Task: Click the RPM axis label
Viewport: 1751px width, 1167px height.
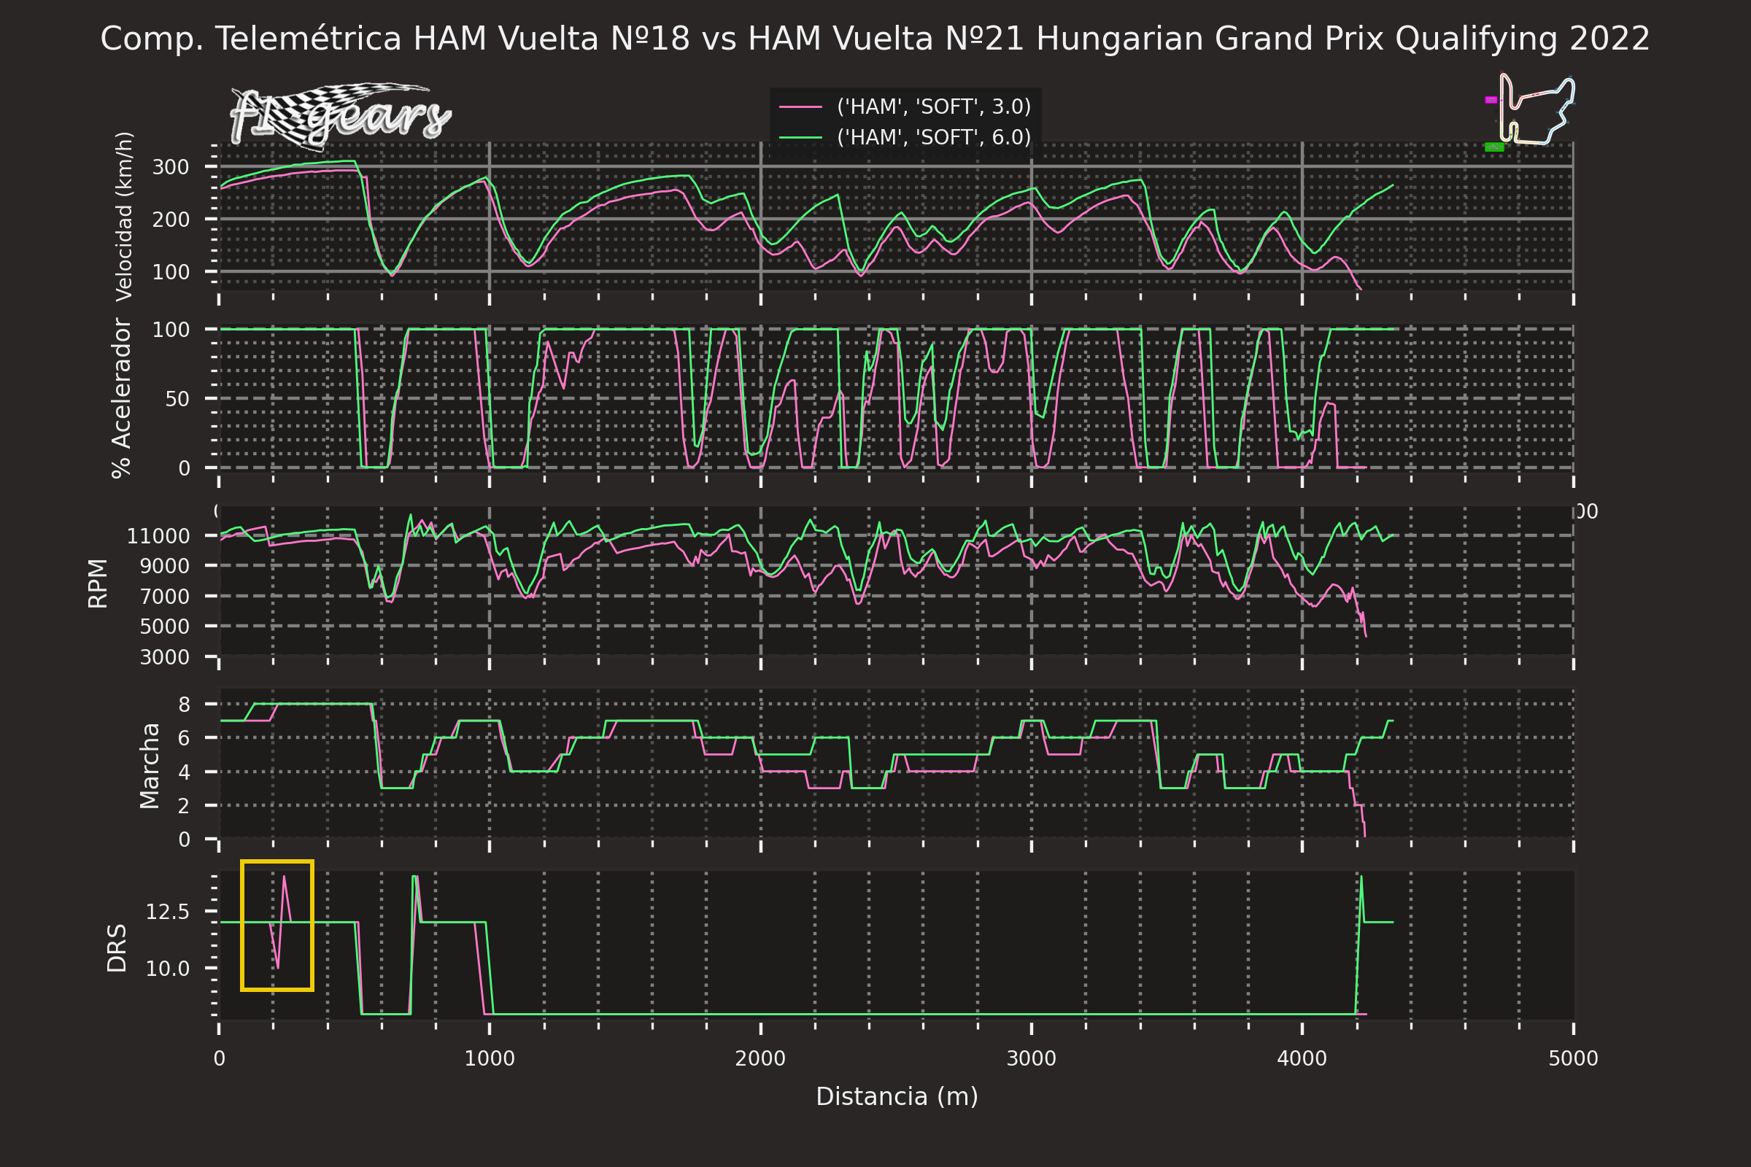Action: click(x=98, y=583)
